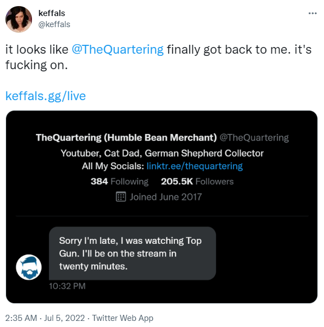Click the 205.5K Followers count
Image resolution: width=324 pixels, height=327 pixels.
(x=197, y=181)
